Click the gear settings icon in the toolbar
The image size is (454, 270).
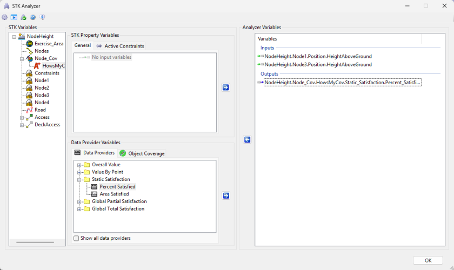click(x=5, y=17)
